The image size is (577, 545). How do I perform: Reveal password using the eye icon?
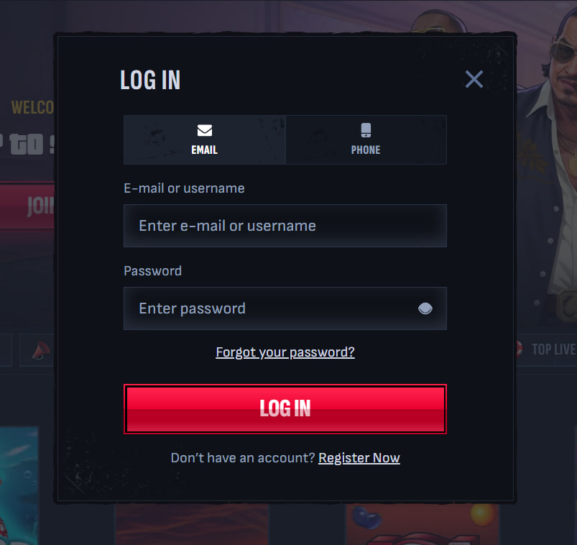[425, 308]
